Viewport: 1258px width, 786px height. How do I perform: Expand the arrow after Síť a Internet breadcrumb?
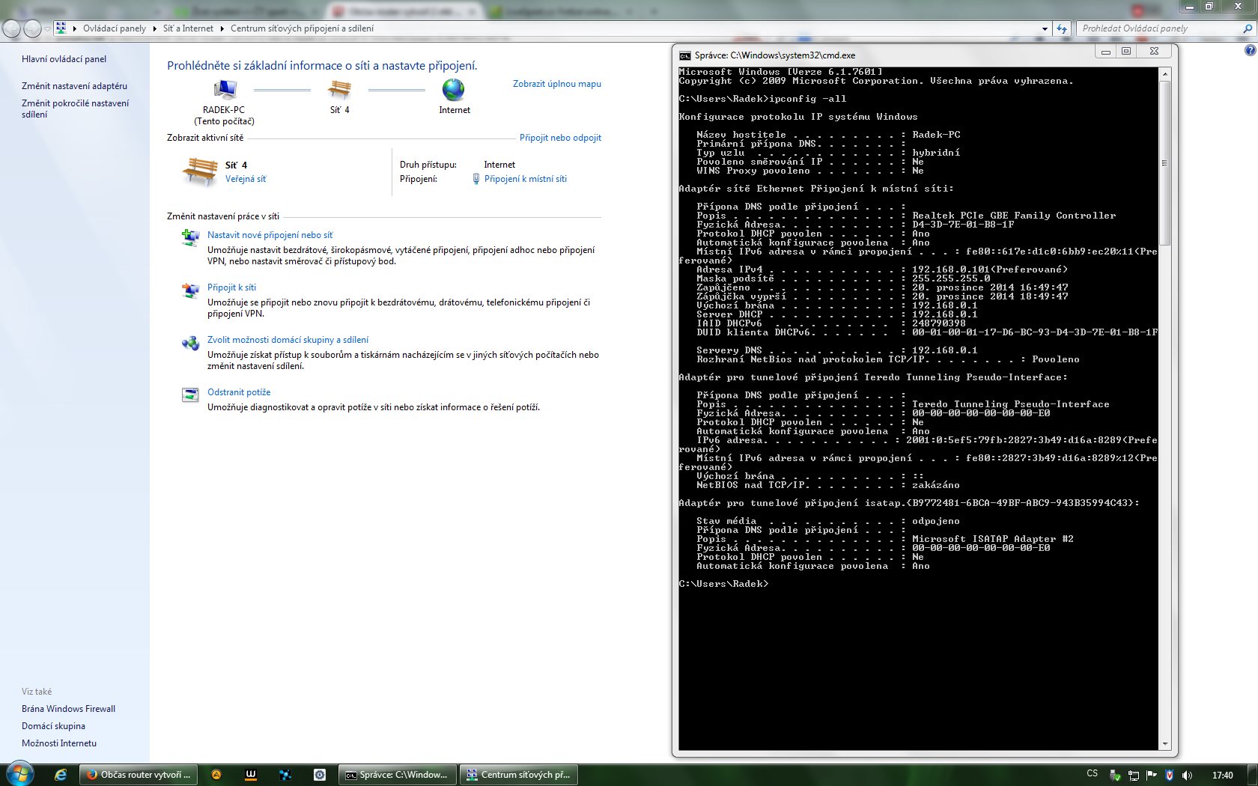pyautogui.click(x=222, y=28)
